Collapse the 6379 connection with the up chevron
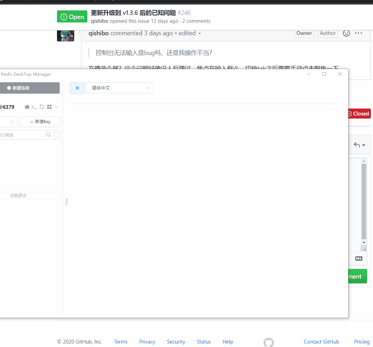 click(56, 107)
